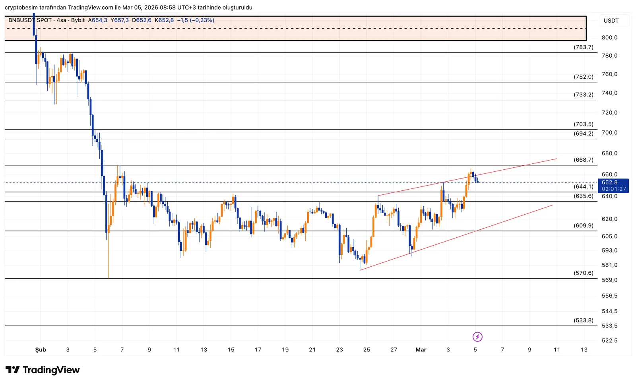Click the TradingView logo icon
The image size is (636, 384).
(x=12, y=370)
